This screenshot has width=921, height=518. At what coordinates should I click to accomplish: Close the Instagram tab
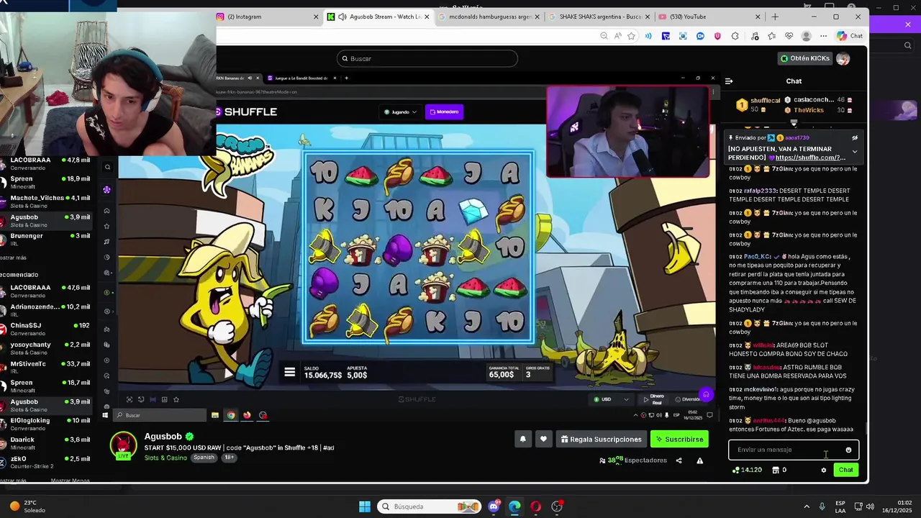tap(316, 17)
